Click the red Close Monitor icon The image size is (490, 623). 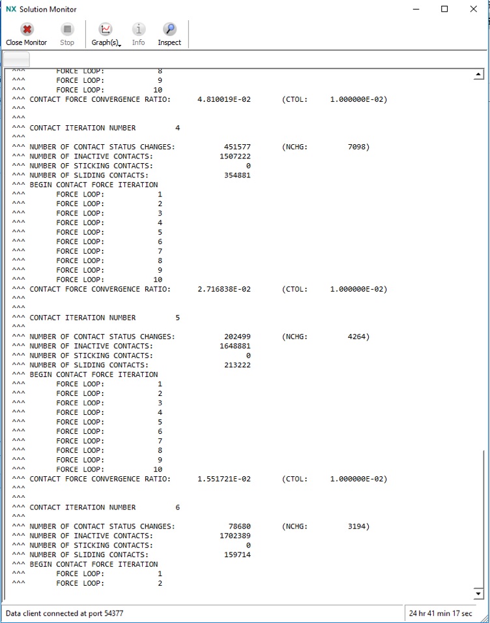[27, 29]
